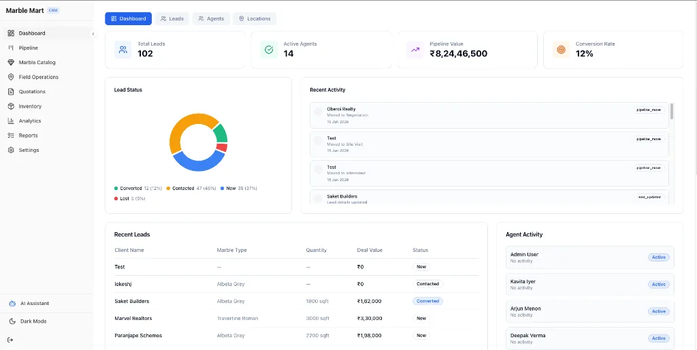The height and width of the screenshot is (350, 697).
Task: Click the New blue legend dot
Action: pyautogui.click(x=223, y=189)
